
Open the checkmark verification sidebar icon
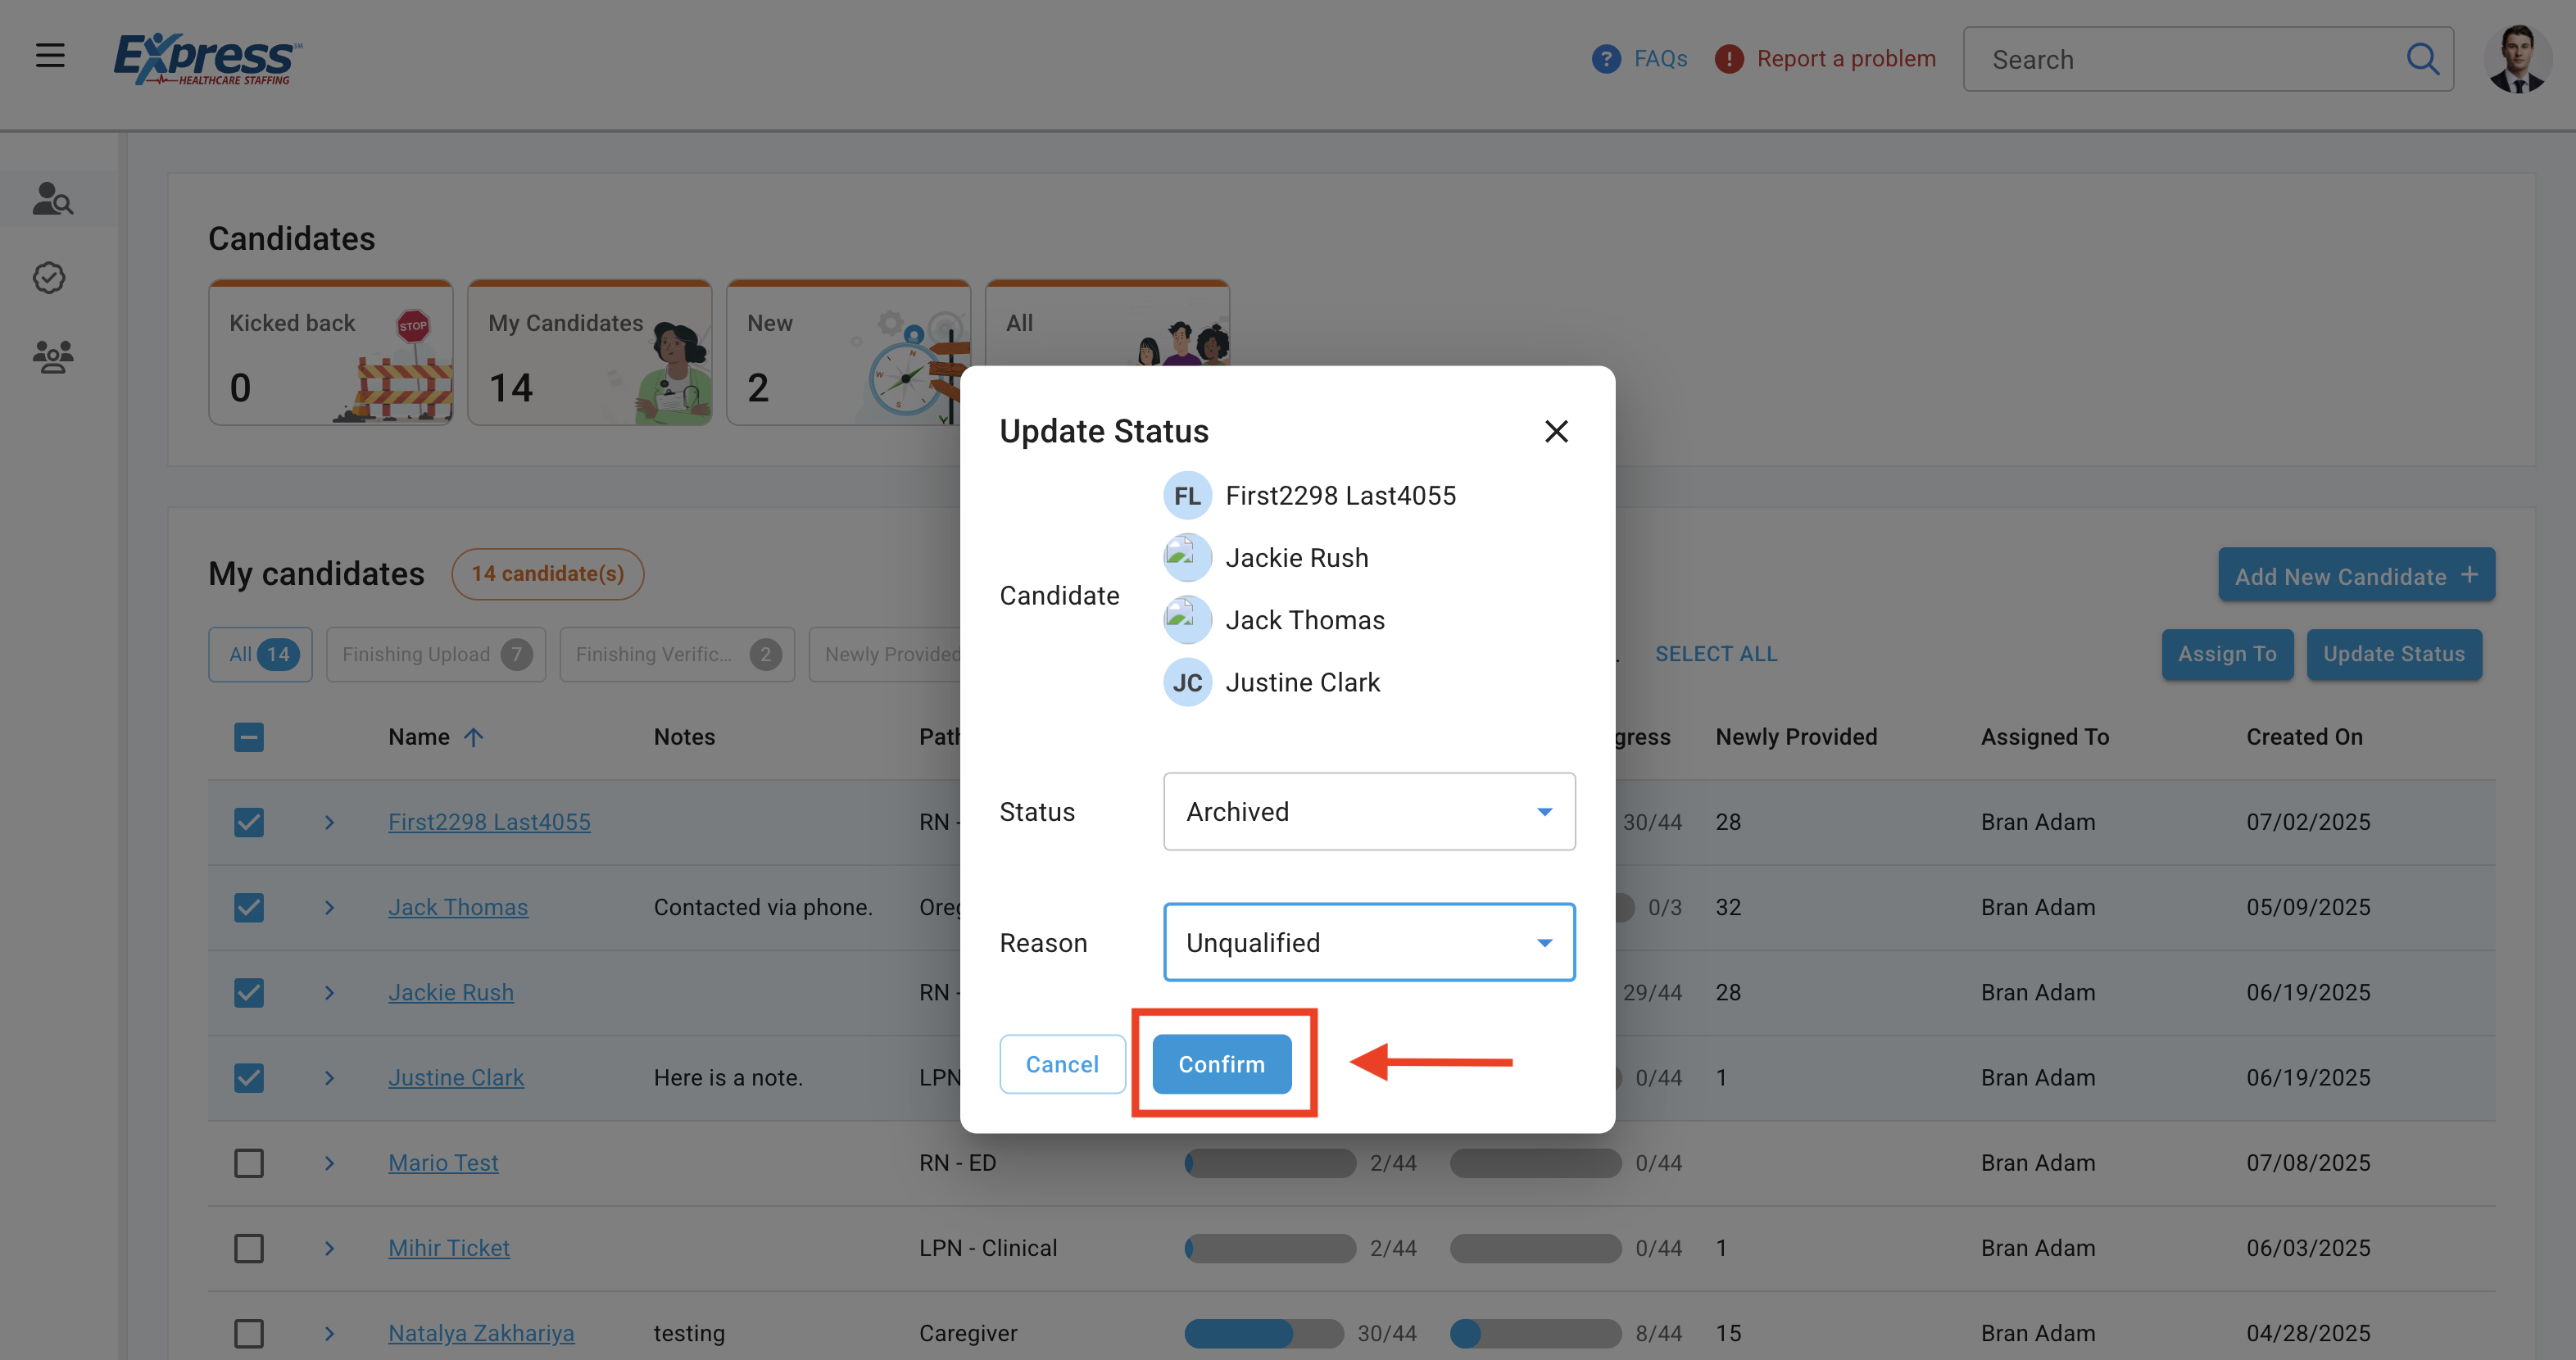coord(50,278)
